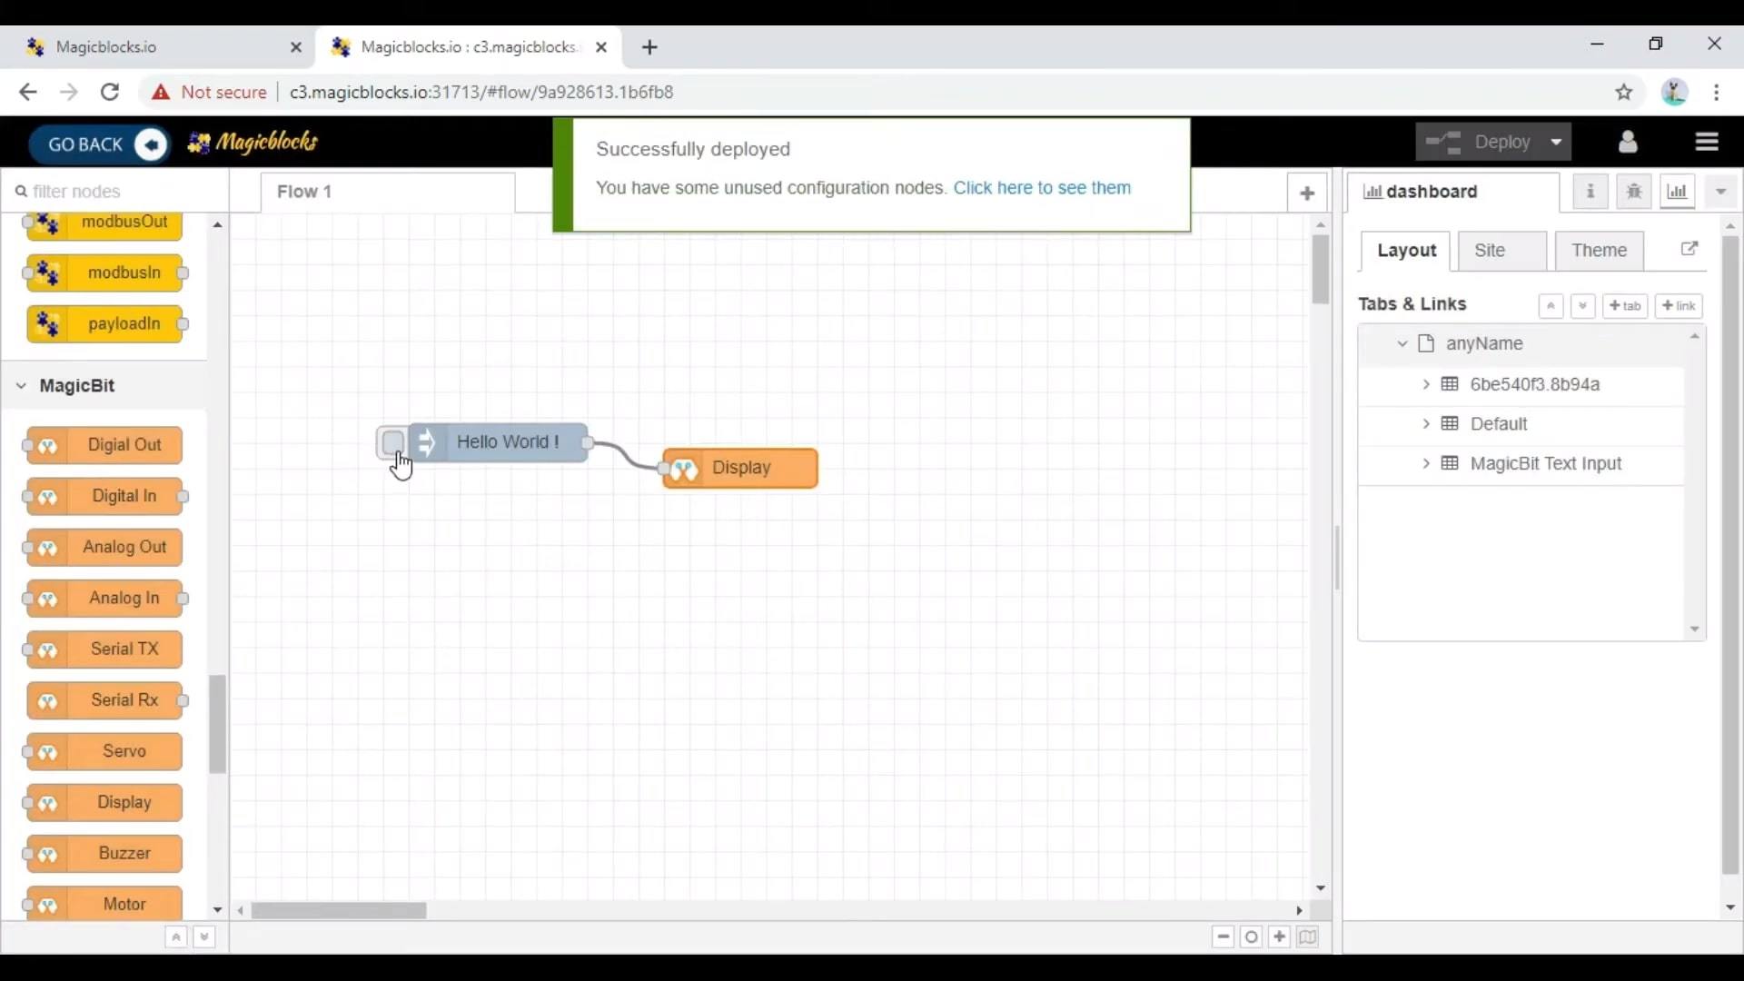Click the collapse-all up arrow in Tabs & Links
This screenshot has height=981, width=1744.
pyautogui.click(x=1551, y=306)
